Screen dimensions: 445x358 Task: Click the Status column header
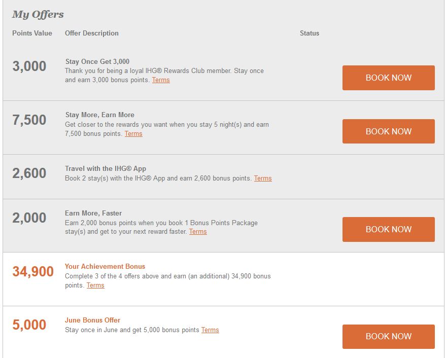tap(310, 33)
